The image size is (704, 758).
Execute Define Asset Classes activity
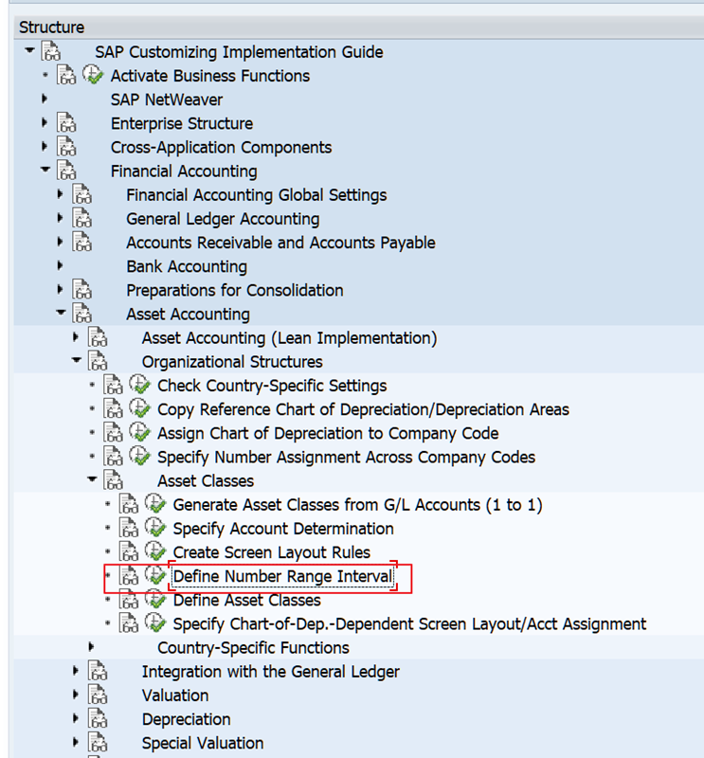(155, 599)
